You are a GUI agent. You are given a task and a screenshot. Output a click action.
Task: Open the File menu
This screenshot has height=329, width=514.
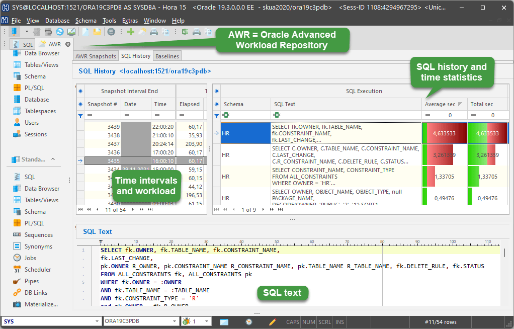click(16, 21)
